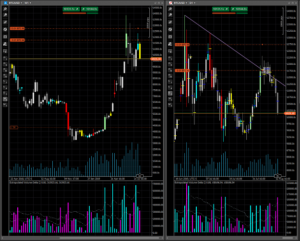Select upper 0.01 BTC order label, left chart
300x241 pixels.
click(17, 28)
